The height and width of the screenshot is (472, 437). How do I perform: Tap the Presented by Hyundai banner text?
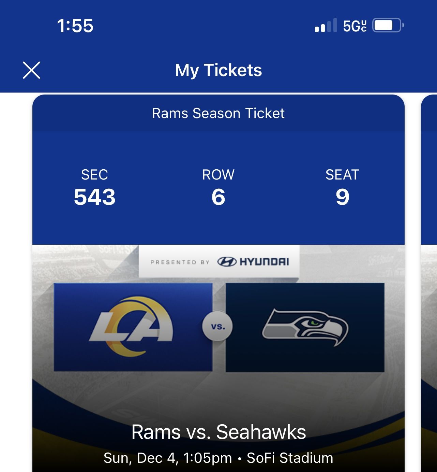coord(180,262)
